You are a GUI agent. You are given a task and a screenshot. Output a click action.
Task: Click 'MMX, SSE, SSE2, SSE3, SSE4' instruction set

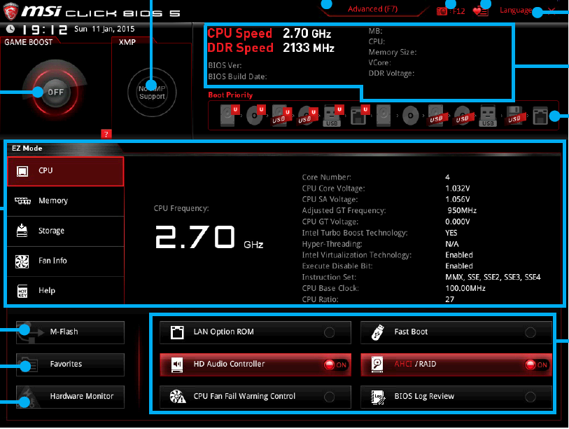point(493,278)
